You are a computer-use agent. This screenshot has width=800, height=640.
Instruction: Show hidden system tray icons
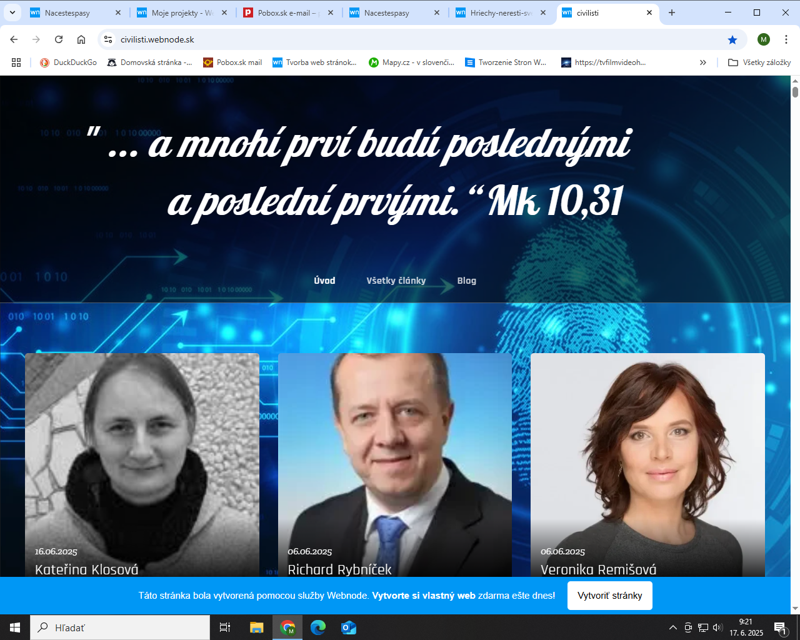pyautogui.click(x=673, y=627)
